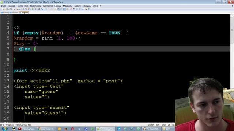Toggle the Show indent guide toolbar button
Image resolution: width=234 pixels, height=131 pixels.
(x=65, y=9)
